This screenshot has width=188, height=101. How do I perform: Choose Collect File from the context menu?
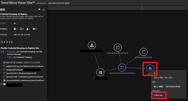pyautogui.click(x=158, y=95)
